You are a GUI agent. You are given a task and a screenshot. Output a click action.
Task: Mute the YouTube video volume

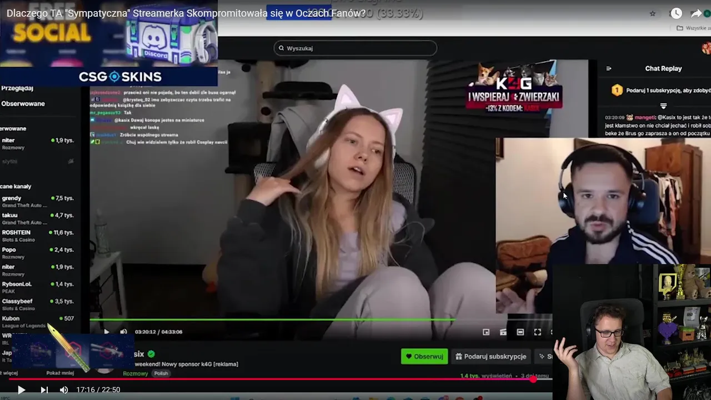(x=64, y=389)
